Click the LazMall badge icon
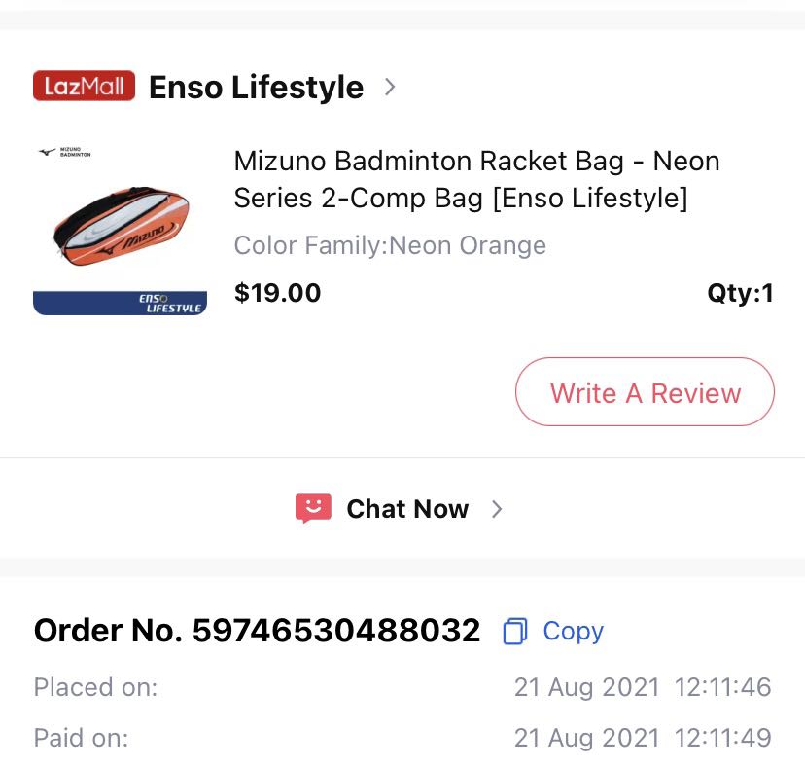 (x=84, y=86)
